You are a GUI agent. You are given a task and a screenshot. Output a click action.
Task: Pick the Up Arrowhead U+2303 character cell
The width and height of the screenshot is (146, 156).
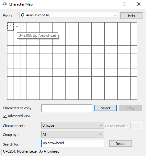point(17,26)
